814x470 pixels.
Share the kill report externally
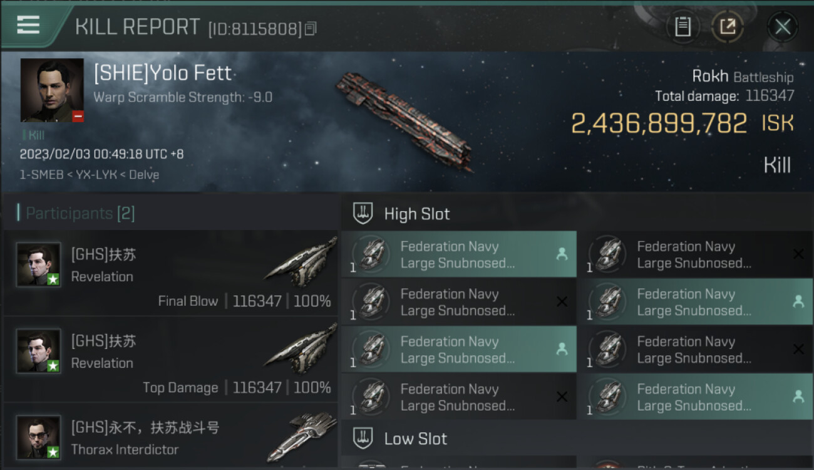pyautogui.click(x=727, y=26)
